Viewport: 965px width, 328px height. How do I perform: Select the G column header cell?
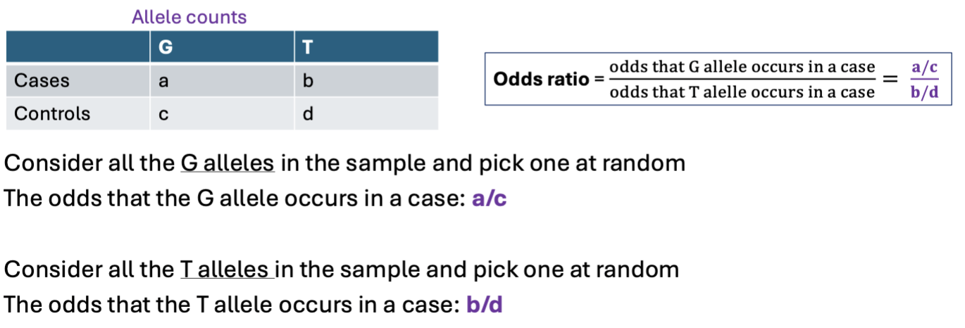(221, 48)
